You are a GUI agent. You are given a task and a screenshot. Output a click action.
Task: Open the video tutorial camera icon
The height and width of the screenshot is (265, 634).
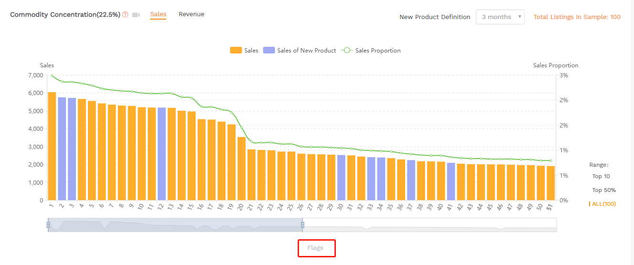(136, 15)
